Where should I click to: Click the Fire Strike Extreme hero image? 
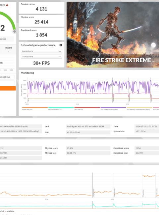pyautogui.click(x=113, y=34)
